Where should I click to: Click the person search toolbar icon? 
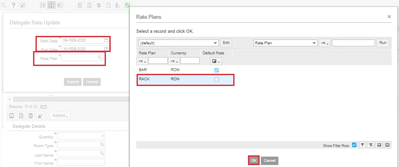[x=117, y=5]
